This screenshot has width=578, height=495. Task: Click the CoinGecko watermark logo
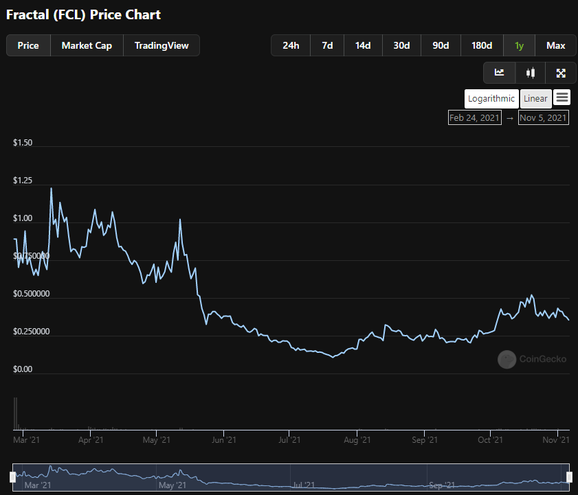pos(507,359)
